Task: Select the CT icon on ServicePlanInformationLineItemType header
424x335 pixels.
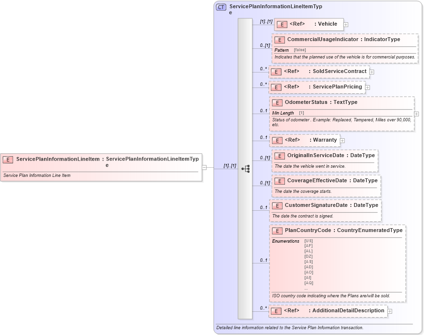Action: coord(221,6)
